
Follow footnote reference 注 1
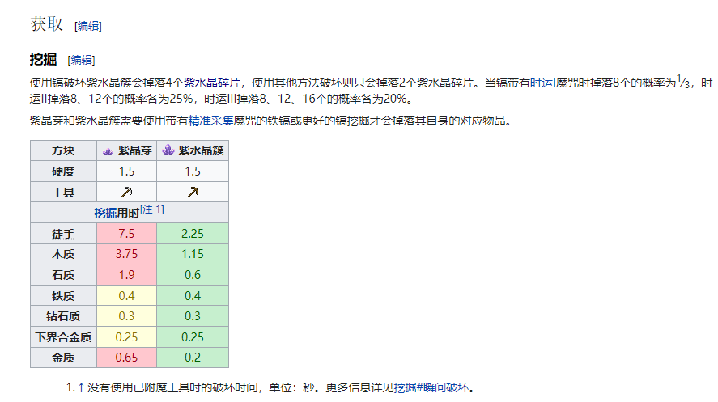(152, 209)
